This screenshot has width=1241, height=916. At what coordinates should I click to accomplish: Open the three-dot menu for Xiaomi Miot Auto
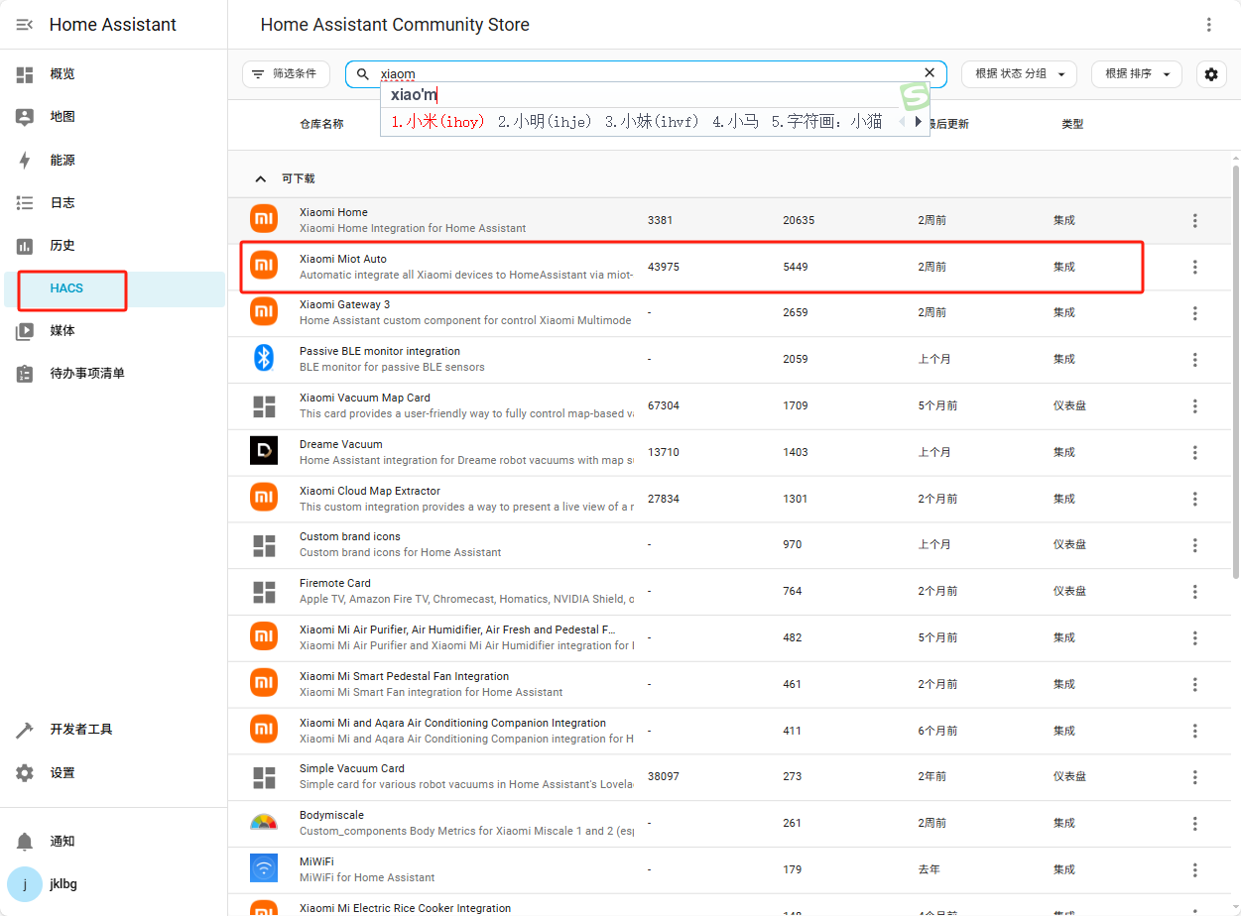[x=1195, y=267]
